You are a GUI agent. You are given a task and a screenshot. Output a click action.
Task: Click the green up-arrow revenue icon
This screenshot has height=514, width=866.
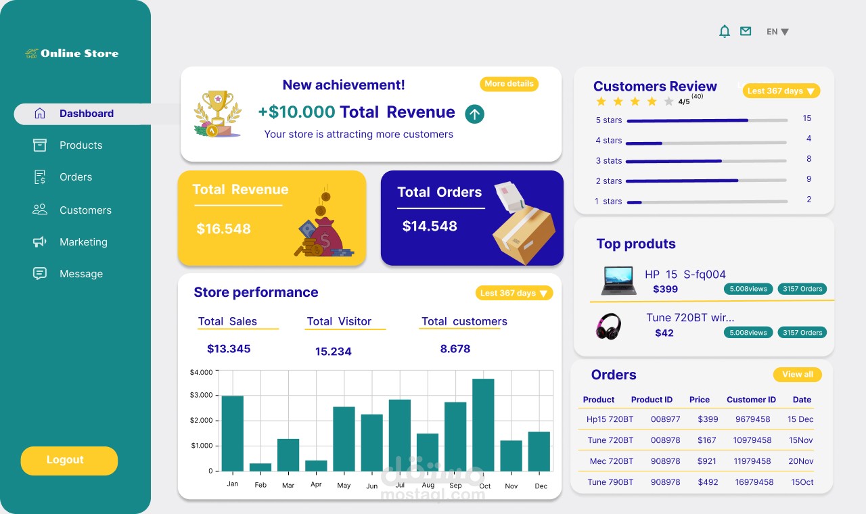475,114
